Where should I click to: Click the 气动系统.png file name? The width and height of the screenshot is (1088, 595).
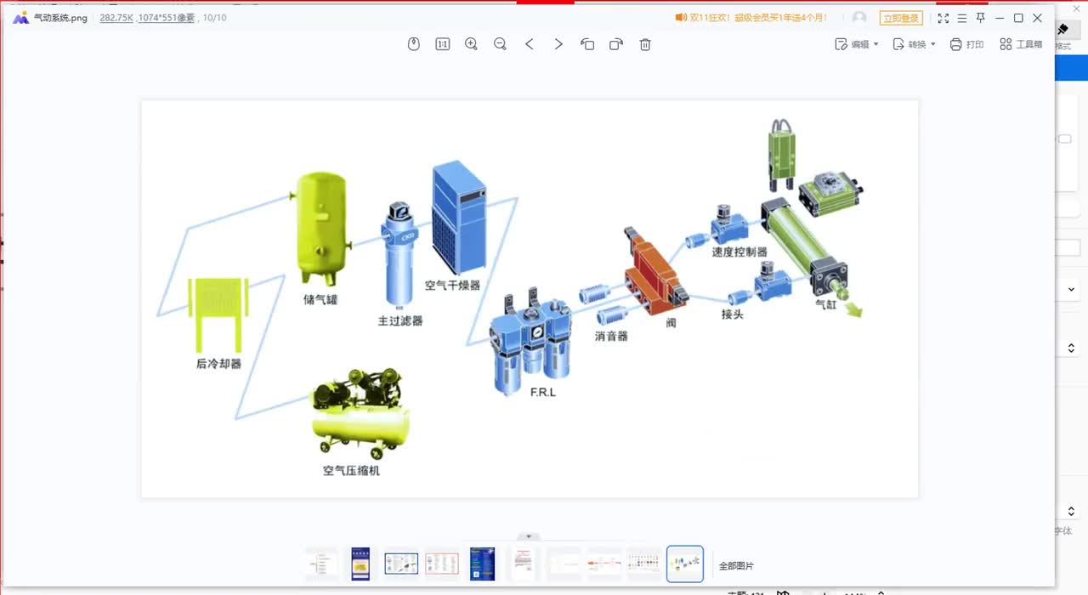click(x=60, y=18)
